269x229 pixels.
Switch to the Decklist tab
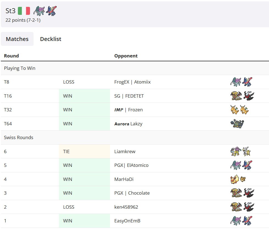(x=51, y=39)
